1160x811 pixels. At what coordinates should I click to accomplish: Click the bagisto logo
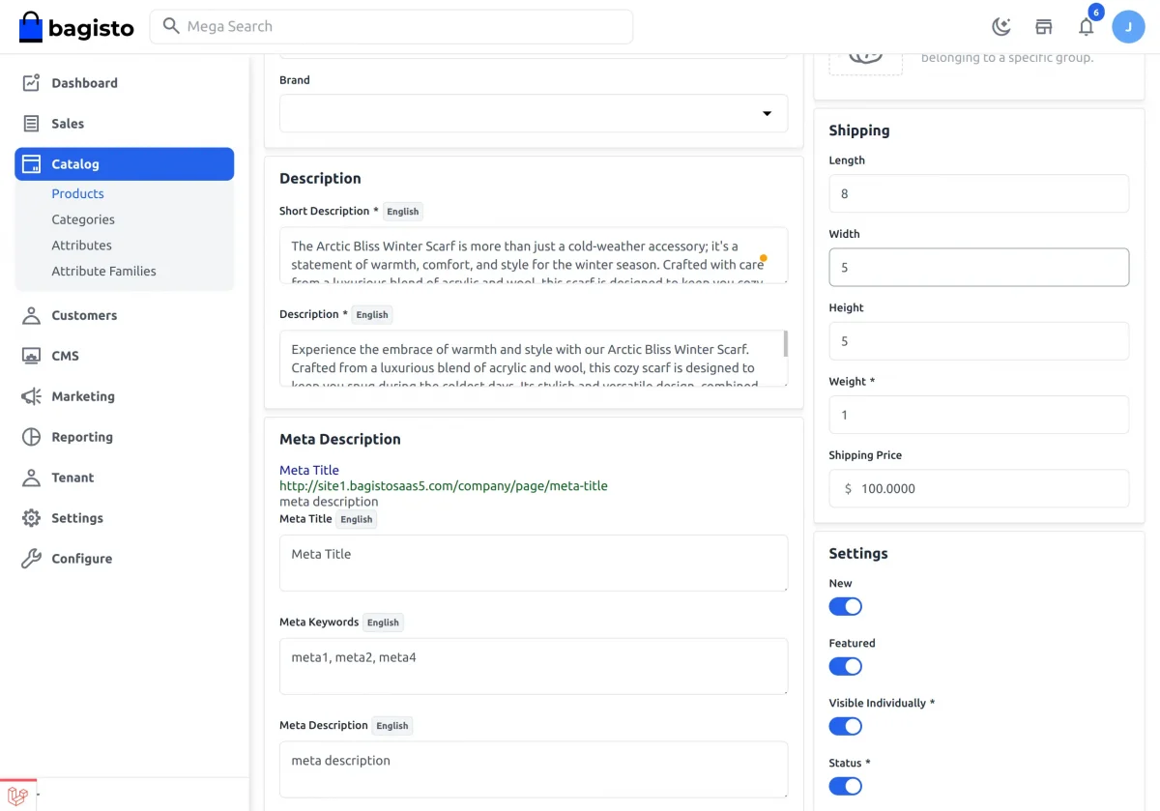(76, 27)
